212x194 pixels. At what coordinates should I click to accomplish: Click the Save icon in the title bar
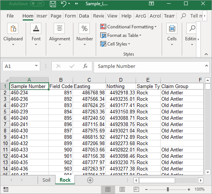(53, 4)
